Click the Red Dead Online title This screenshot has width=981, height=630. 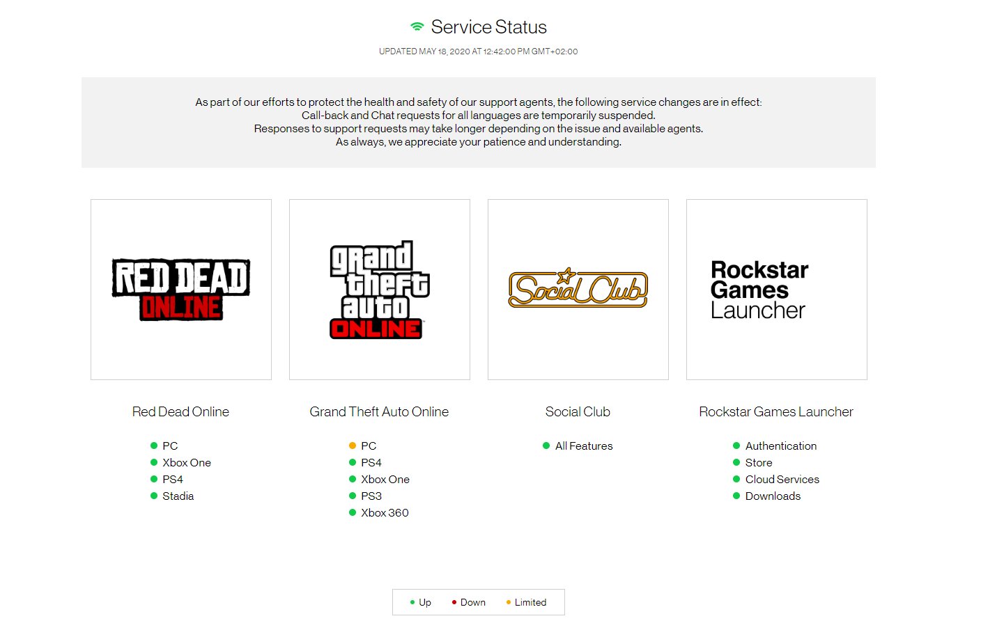click(180, 411)
